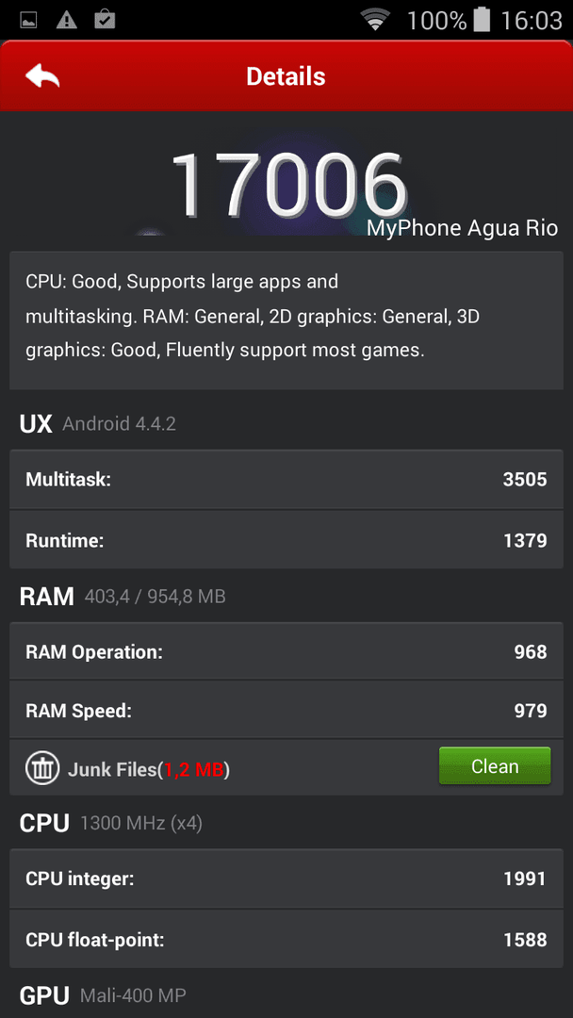Tap the 17006 total score
Image resolution: width=573 pixels, height=1018 pixels.
click(x=288, y=185)
